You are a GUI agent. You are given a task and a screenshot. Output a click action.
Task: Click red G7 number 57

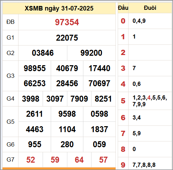tap(103, 160)
